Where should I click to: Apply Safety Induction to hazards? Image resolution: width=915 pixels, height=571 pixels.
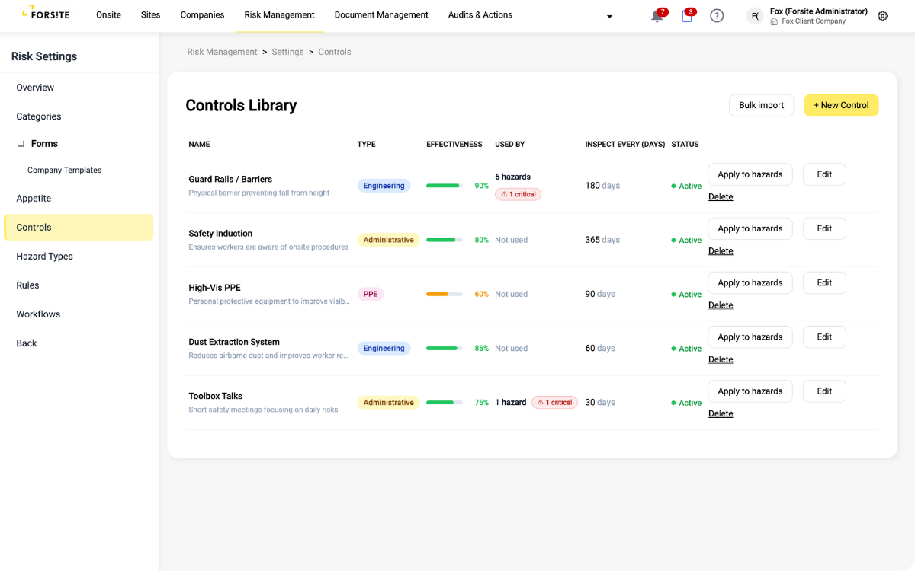(750, 228)
